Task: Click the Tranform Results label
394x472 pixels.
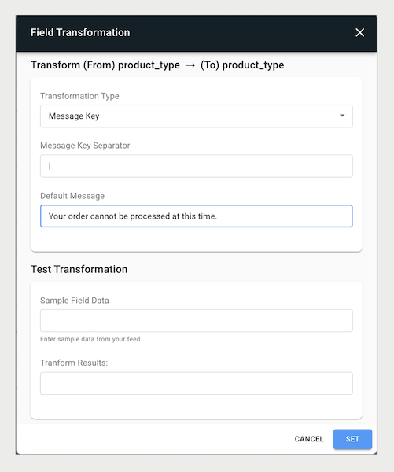Action: 74,363
